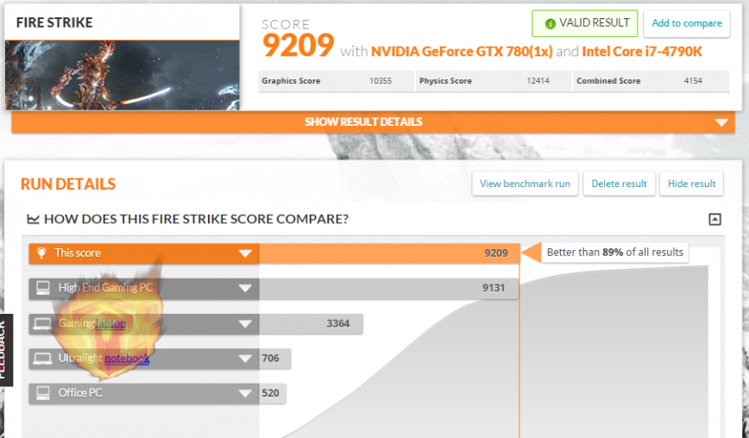Open the NVIDIA GeForce GTX 780 link
The width and height of the screenshot is (749, 438).
tap(462, 52)
